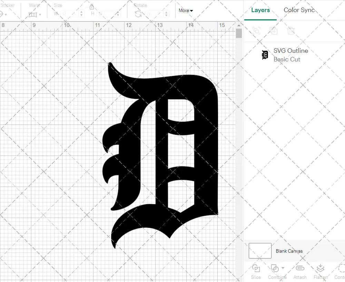Adjust the Height stepper arrows
Viewport: 345px width, 282px height.
[118, 14]
